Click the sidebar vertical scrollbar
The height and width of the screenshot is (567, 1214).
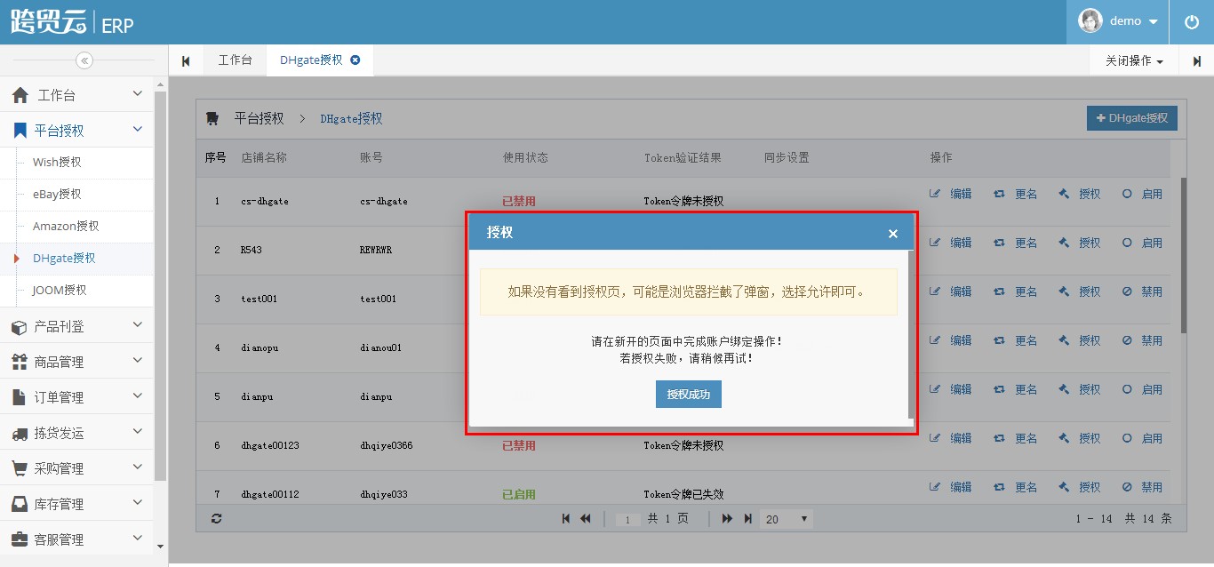[160, 284]
